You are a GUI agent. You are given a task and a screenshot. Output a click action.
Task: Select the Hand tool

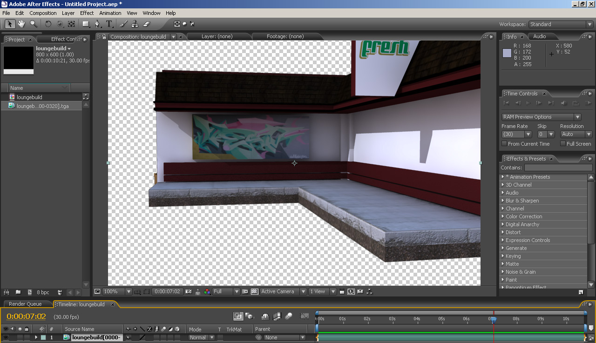tap(21, 24)
